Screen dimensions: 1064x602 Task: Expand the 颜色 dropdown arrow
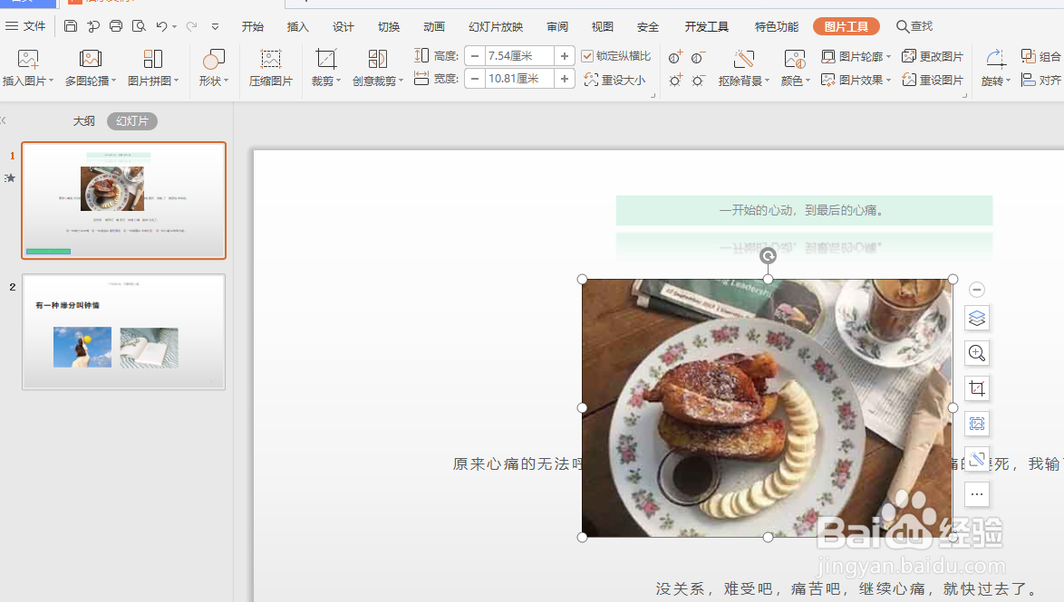click(x=808, y=81)
